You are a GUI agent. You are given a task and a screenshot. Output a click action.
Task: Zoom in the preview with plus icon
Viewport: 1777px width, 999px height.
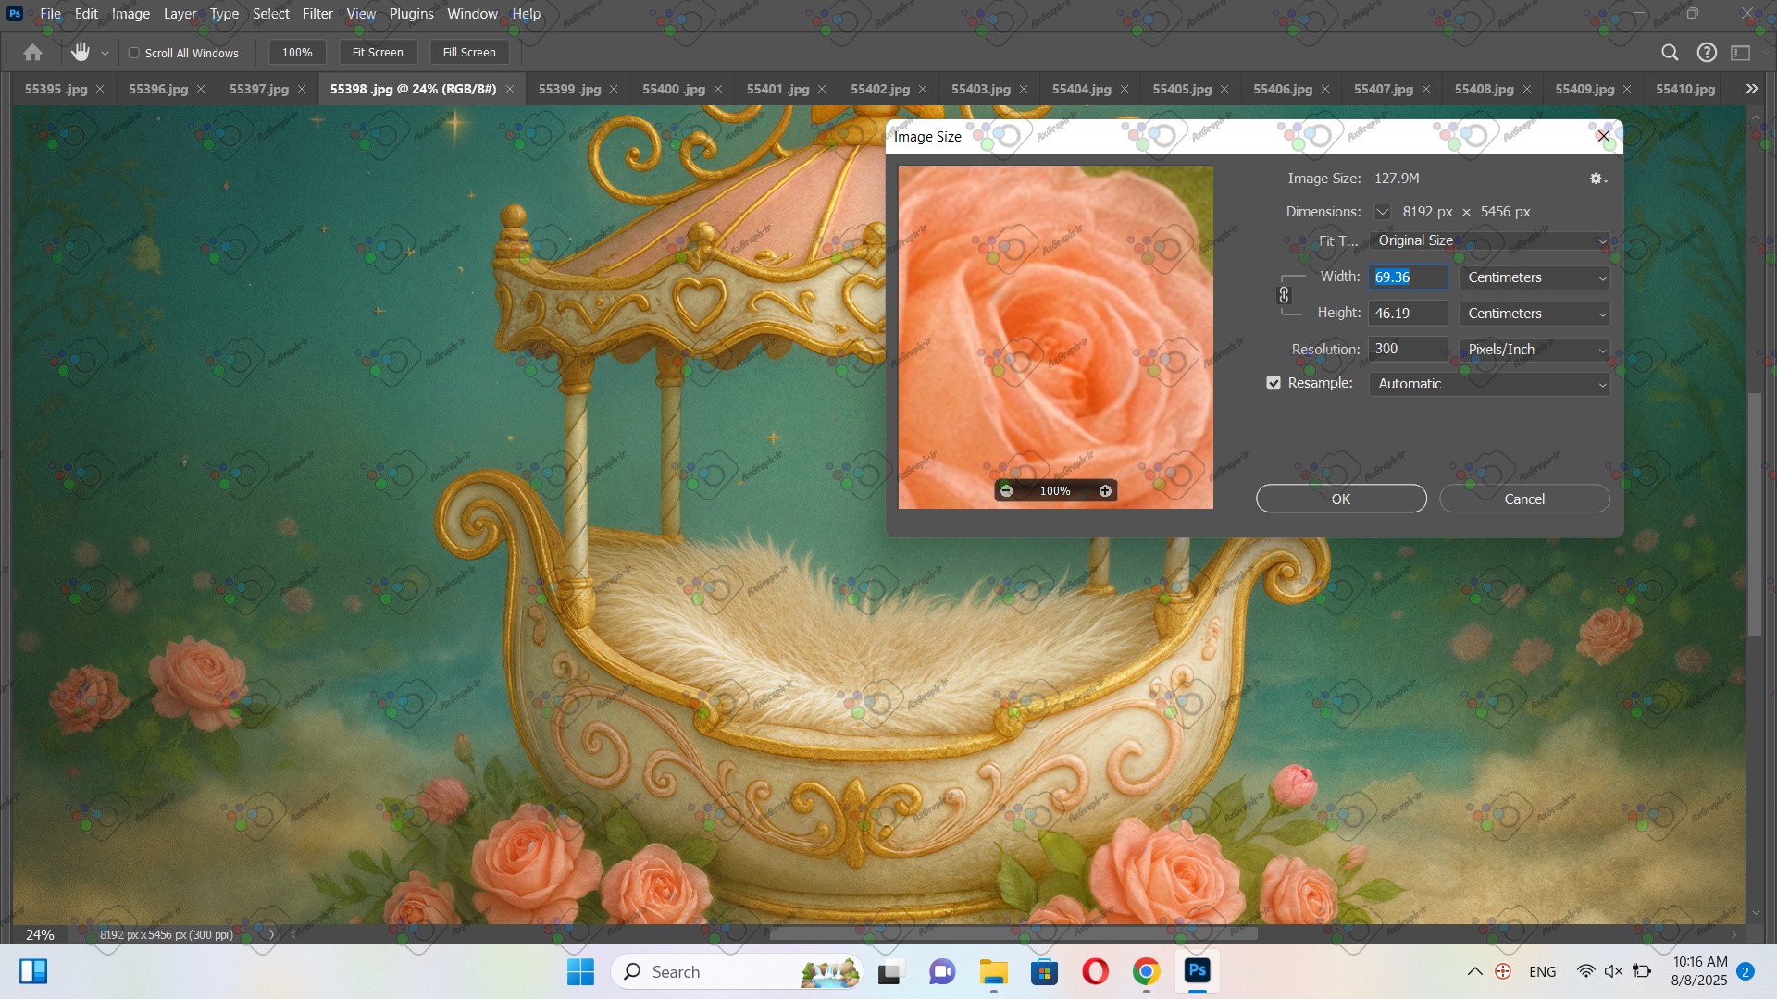tap(1105, 491)
